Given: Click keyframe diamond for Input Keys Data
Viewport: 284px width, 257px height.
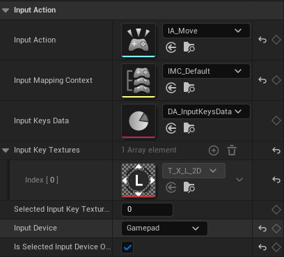Looking at the screenshot, I should (276, 120).
